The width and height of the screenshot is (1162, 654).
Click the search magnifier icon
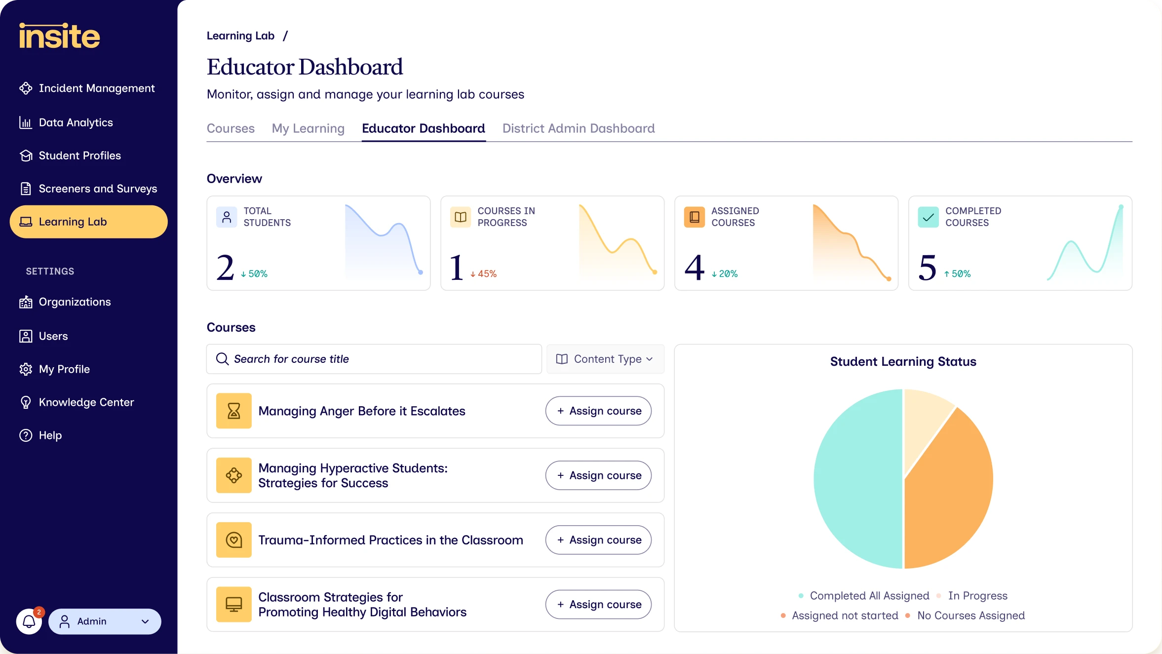pyautogui.click(x=223, y=359)
